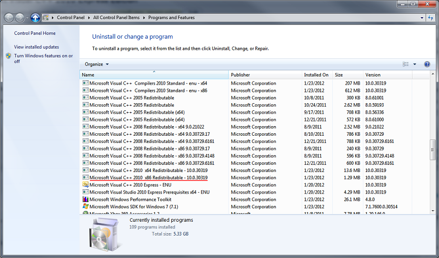
Task: Expand the recent pages dropdown arrow
Action: 27,18
